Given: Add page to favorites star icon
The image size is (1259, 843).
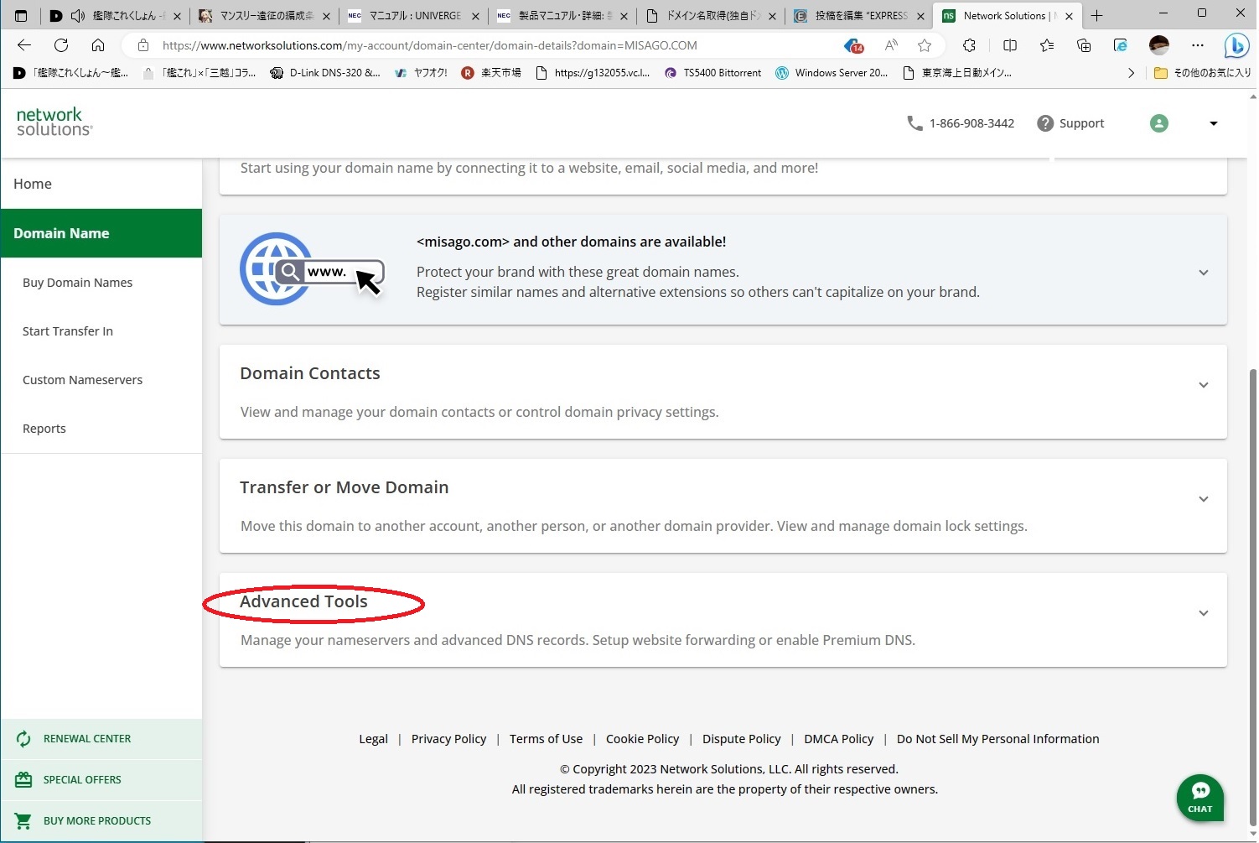Looking at the screenshot, I should 924,45.
